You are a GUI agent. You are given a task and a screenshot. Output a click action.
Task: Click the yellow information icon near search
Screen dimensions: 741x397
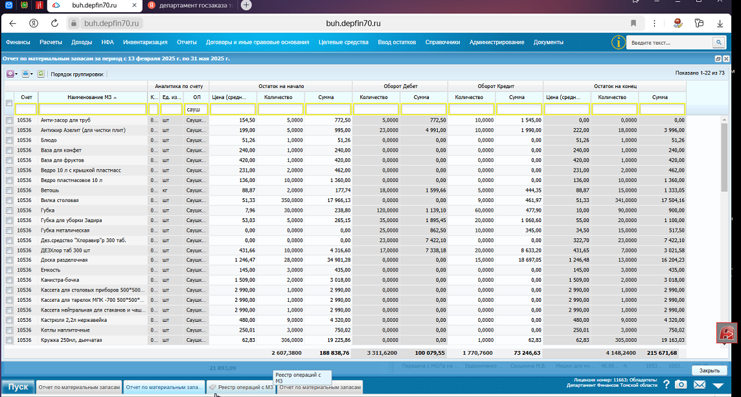click(x=618, y=42)
